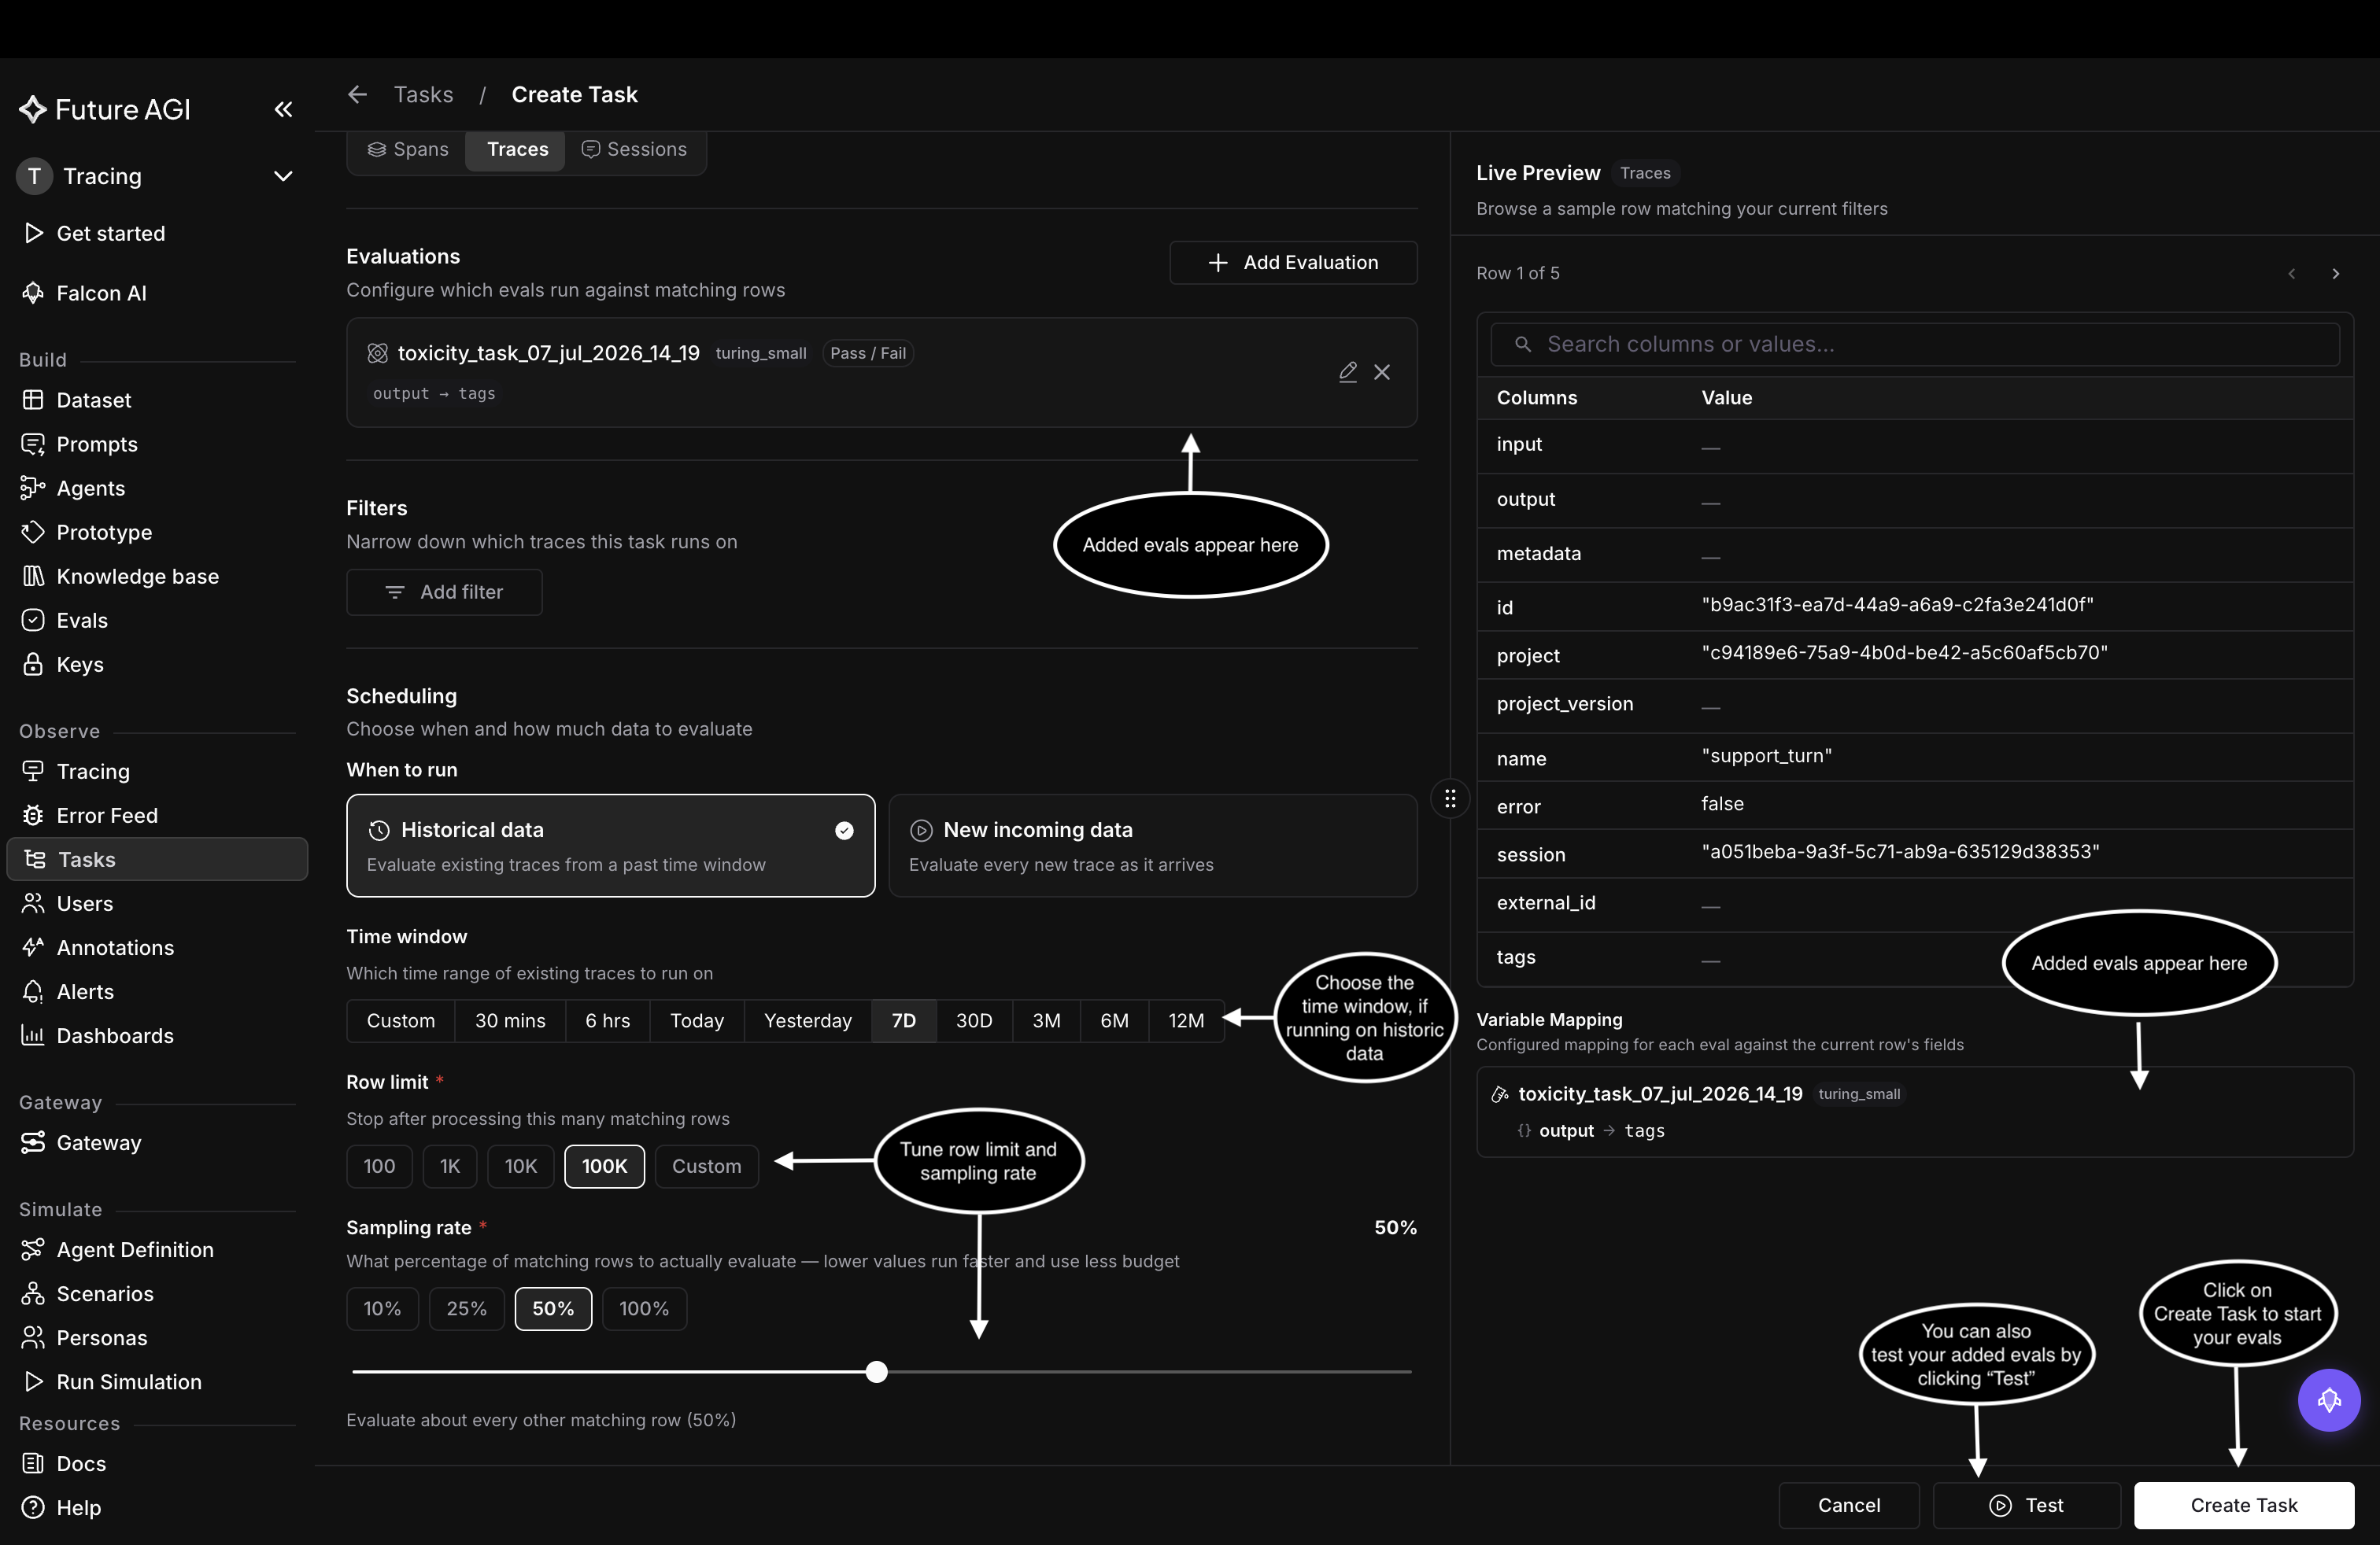Select the 30D time window
Screen dimensions: 2380x1545
[x=974, y=1020]
